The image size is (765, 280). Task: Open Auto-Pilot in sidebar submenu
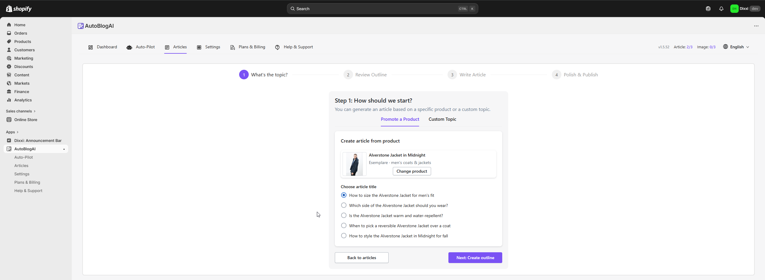(24, 157)
